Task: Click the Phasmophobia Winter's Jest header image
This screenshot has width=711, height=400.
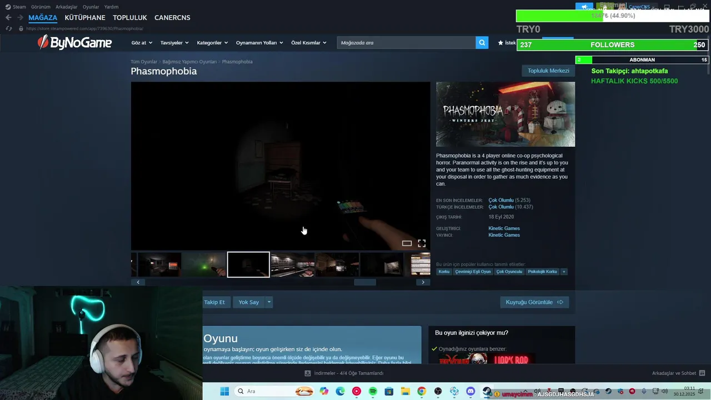Action: point(505,114)
